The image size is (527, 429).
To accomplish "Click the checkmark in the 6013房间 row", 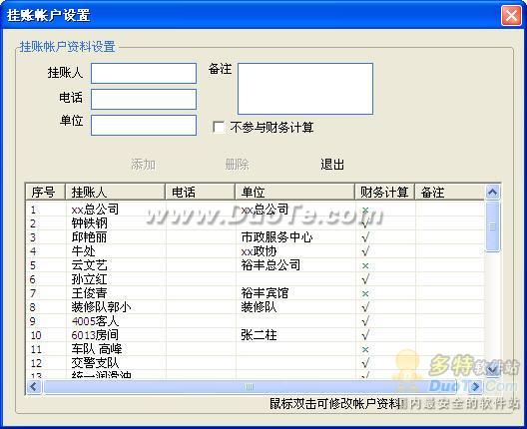I will coord(365,334).
